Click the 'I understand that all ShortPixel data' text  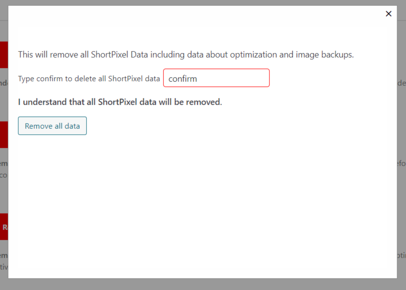click(120, 102)
